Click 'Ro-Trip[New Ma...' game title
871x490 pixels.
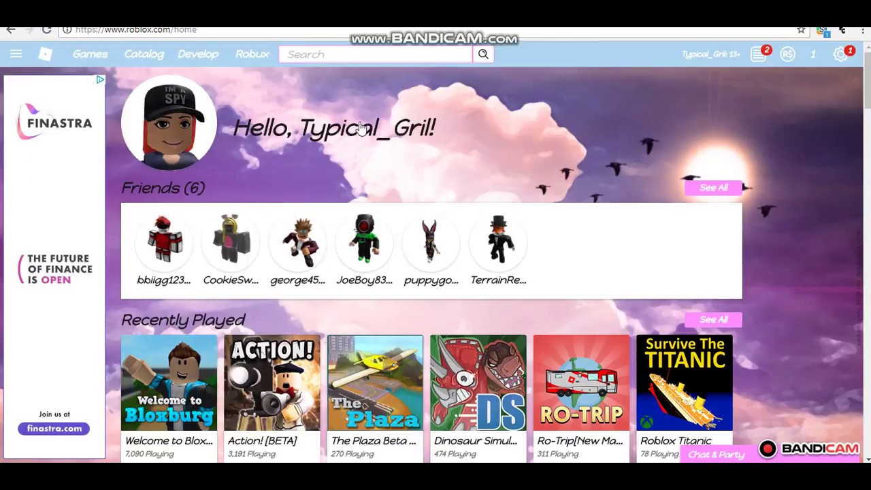580,441
